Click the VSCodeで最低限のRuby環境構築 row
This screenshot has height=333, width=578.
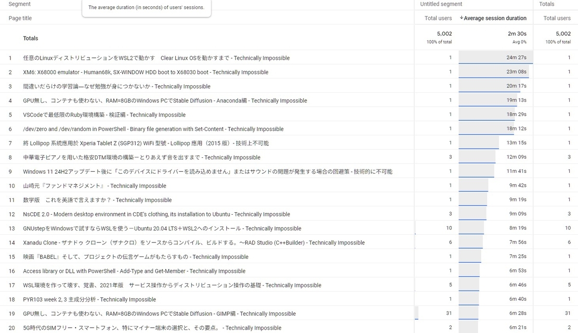(x=104, y=115)
